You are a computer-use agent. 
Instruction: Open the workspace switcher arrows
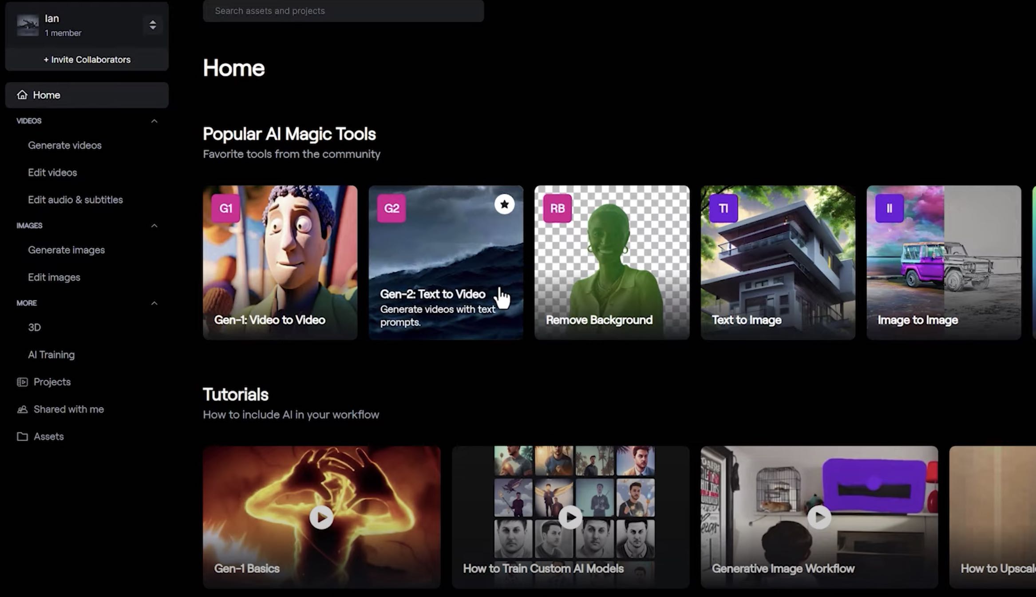[x=153, y=25]
